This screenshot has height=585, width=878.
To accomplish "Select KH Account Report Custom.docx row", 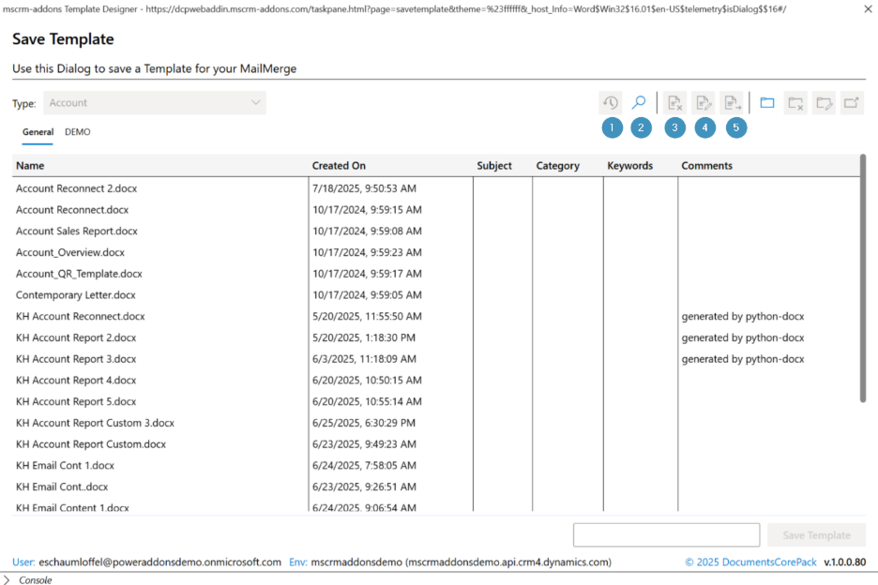I will (91, 444).
